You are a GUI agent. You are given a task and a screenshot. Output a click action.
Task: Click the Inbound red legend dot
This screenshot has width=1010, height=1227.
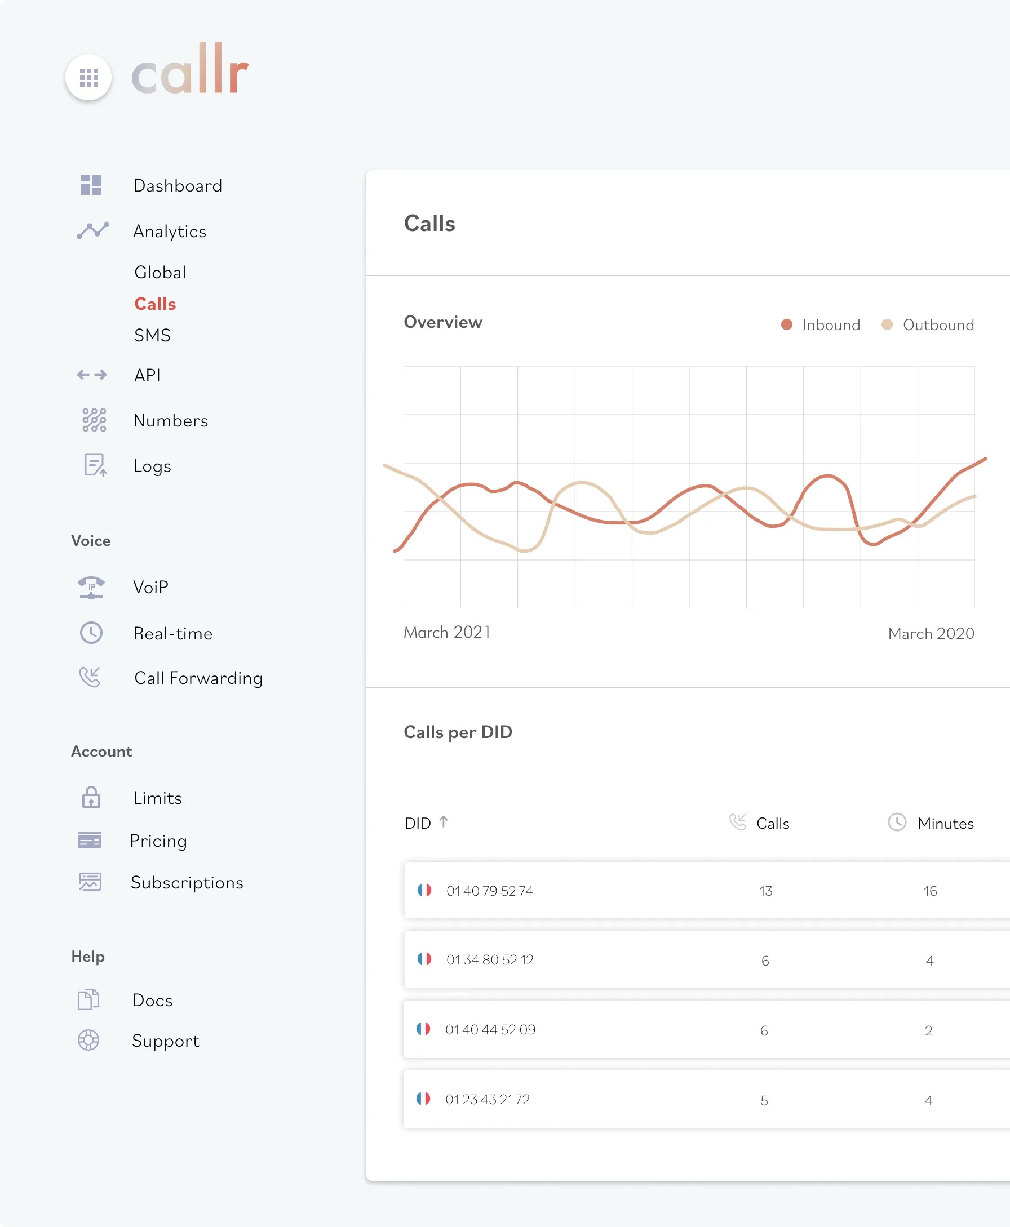(x=787, y=324)
